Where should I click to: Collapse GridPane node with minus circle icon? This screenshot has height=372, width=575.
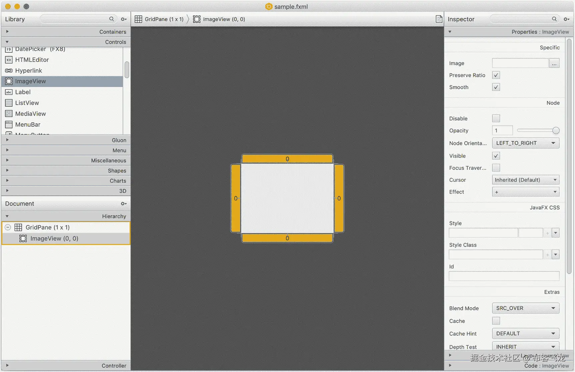tap(8, 227)
